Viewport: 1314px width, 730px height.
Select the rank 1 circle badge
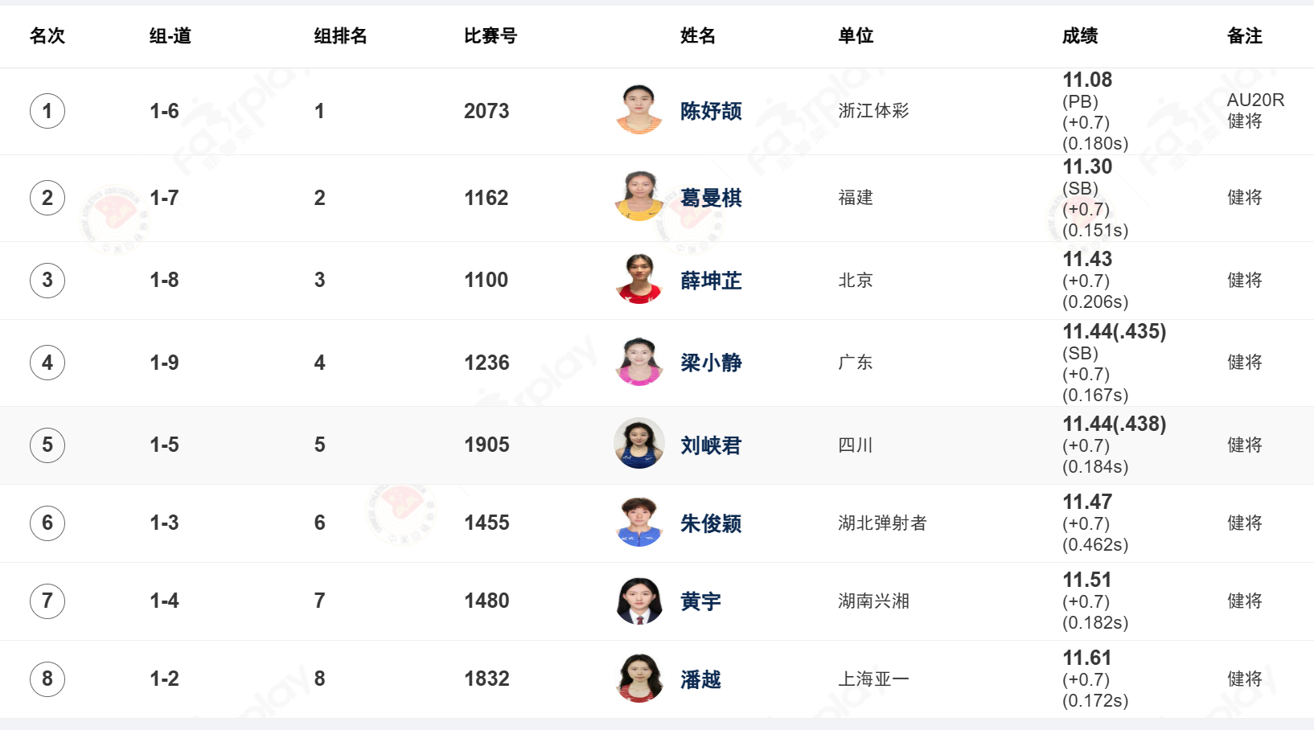coord(47,111)
